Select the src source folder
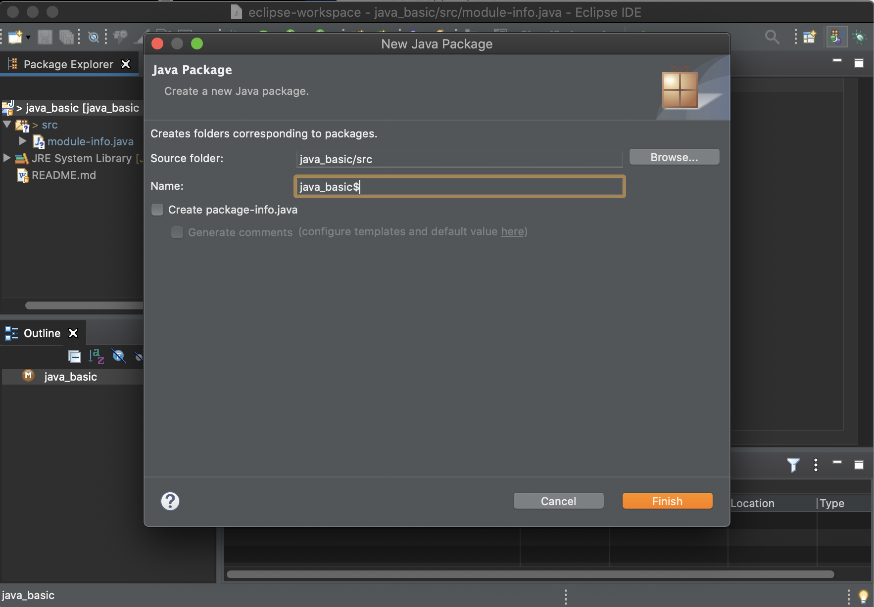Viewport: 874px width, 607px height. [x=49, y=125]
